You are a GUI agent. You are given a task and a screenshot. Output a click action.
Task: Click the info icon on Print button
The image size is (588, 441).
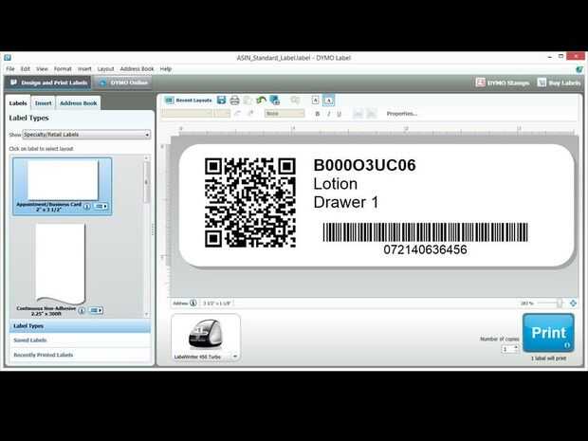(566, 345)
